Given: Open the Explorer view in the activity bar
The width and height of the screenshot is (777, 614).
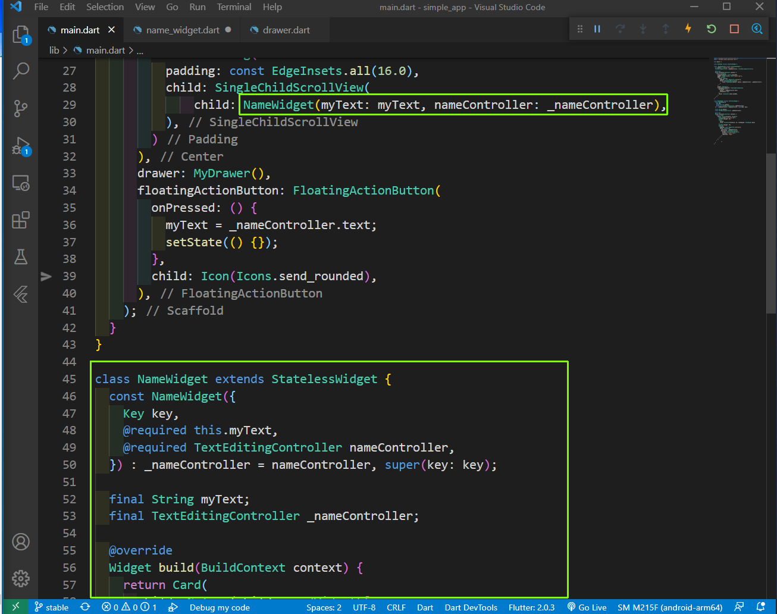Looking at the screenshot, I should (x=21, y=35).
